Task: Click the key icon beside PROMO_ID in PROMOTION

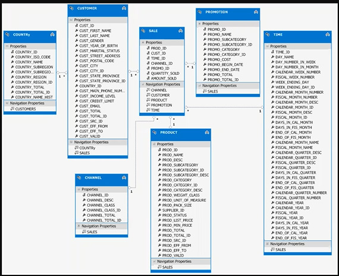Action: pos(205,29)
